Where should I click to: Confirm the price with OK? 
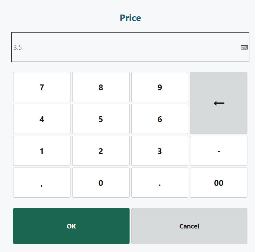point(71,226)
